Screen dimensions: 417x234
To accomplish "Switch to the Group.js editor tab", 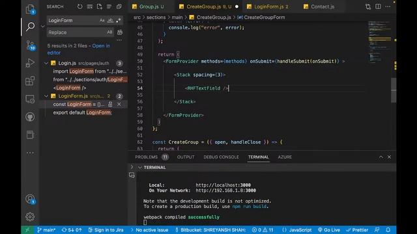I will (x=151, y=6).
